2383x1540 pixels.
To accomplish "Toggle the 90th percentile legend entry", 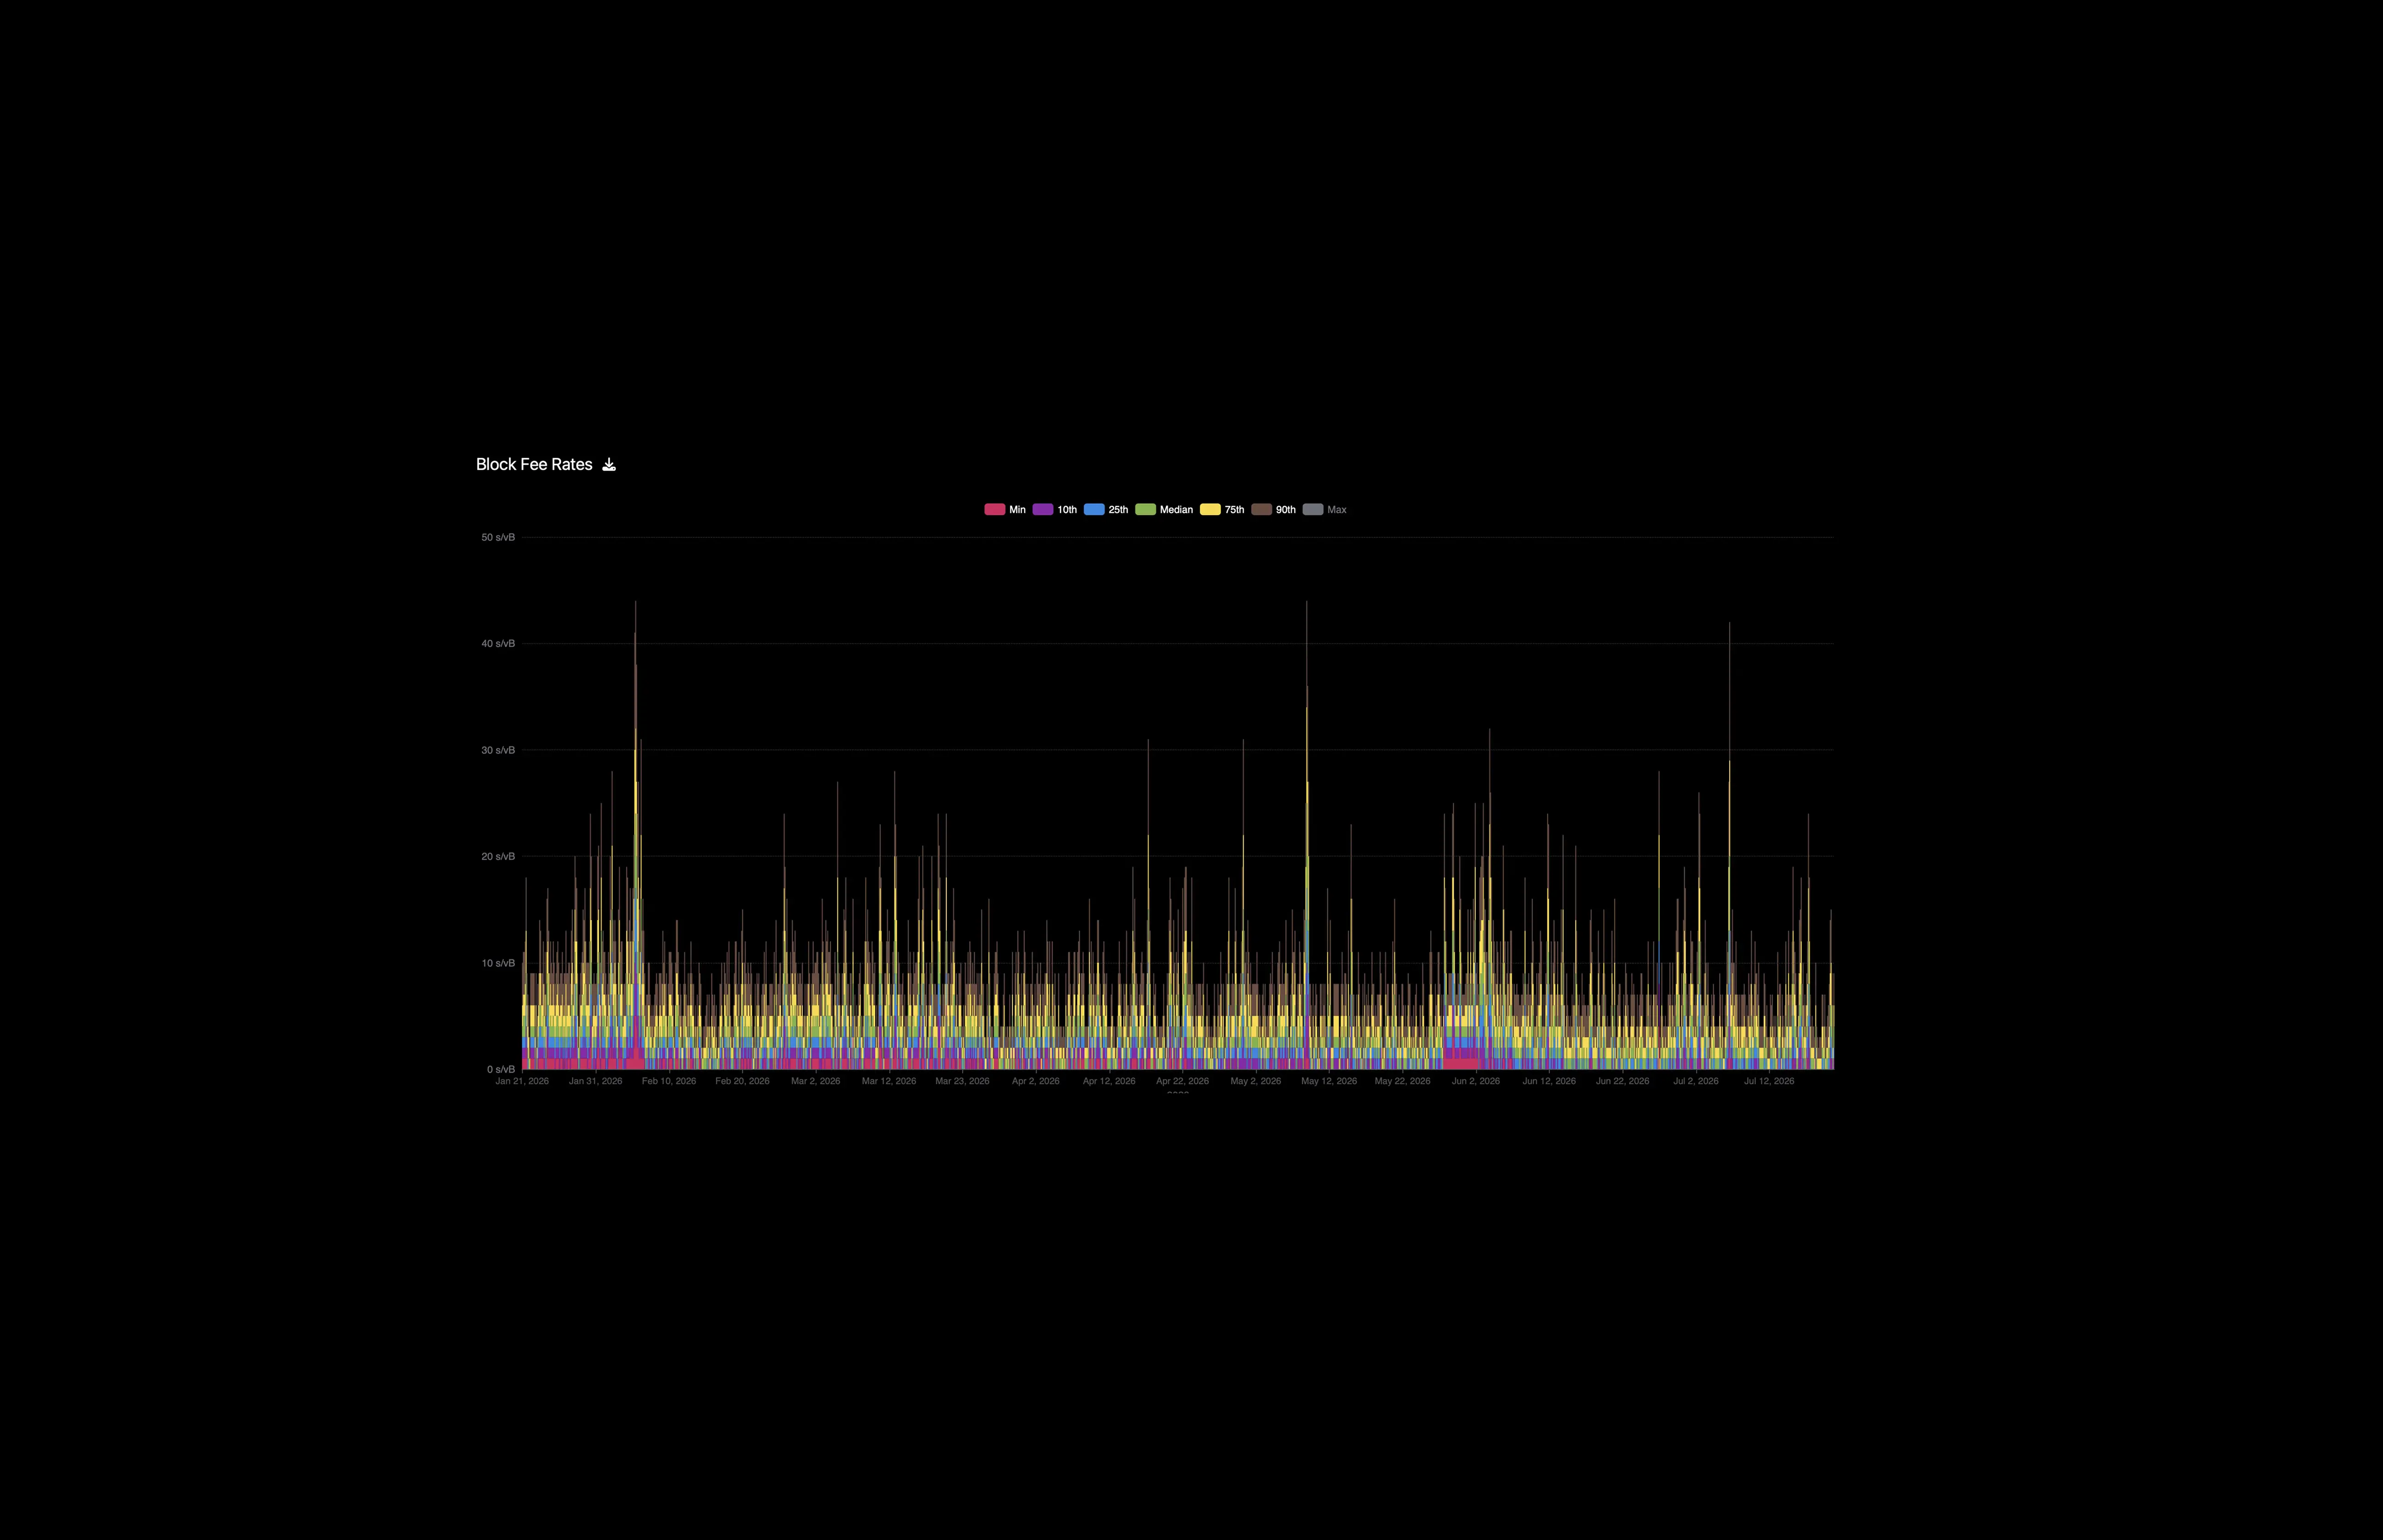I will coord(1273,510).
